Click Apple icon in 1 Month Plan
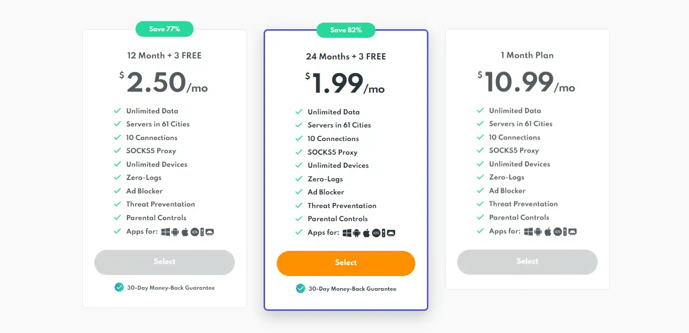Viewport: 689px width, 333px height. tap(548, 231)
